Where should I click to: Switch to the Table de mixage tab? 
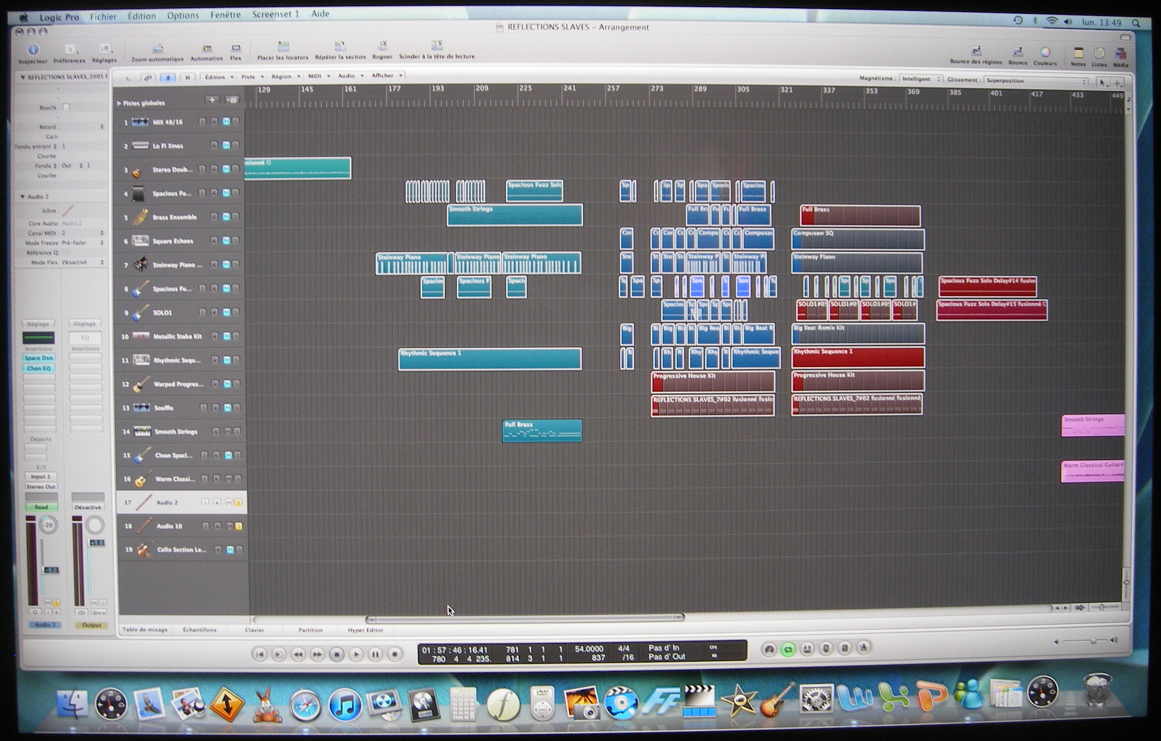click(x=145, y=630)
